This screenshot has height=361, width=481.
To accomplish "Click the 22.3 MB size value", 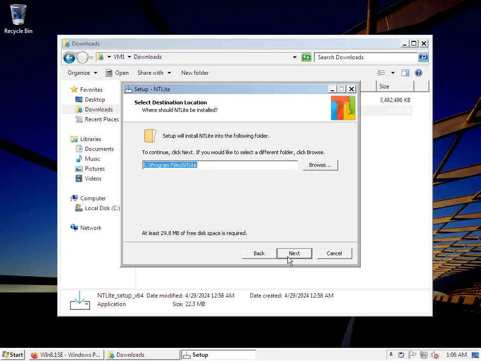I will [x=195, y=304].
